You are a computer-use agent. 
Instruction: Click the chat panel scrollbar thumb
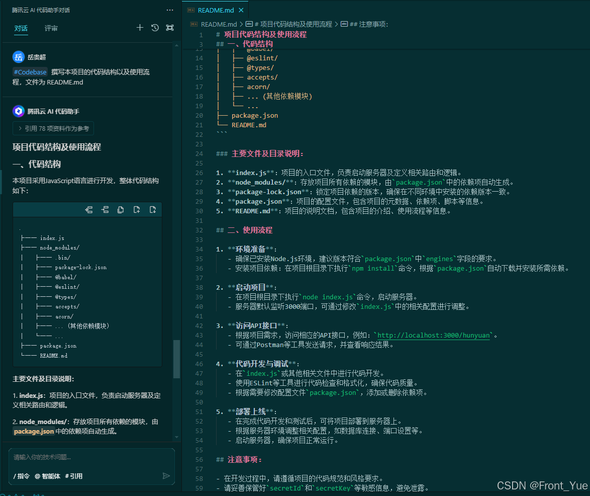click(x=176, y=359)
